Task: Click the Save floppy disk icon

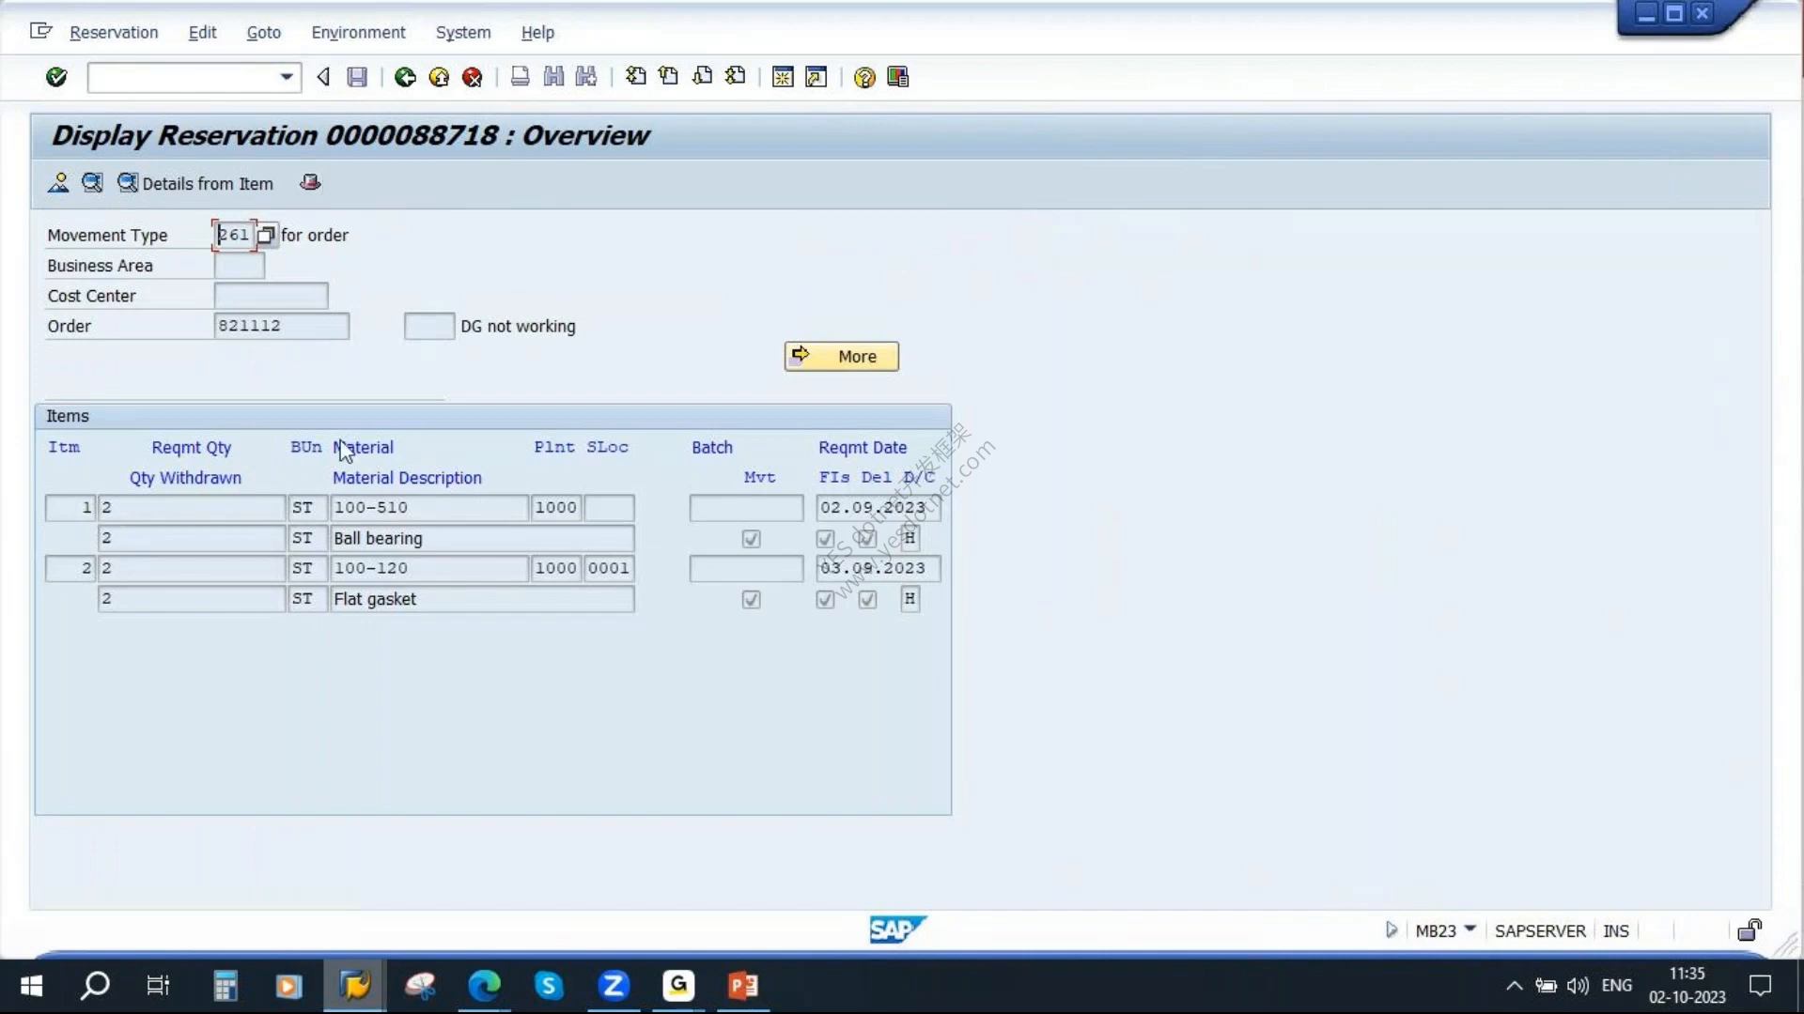Action: (x=357, y=77)
